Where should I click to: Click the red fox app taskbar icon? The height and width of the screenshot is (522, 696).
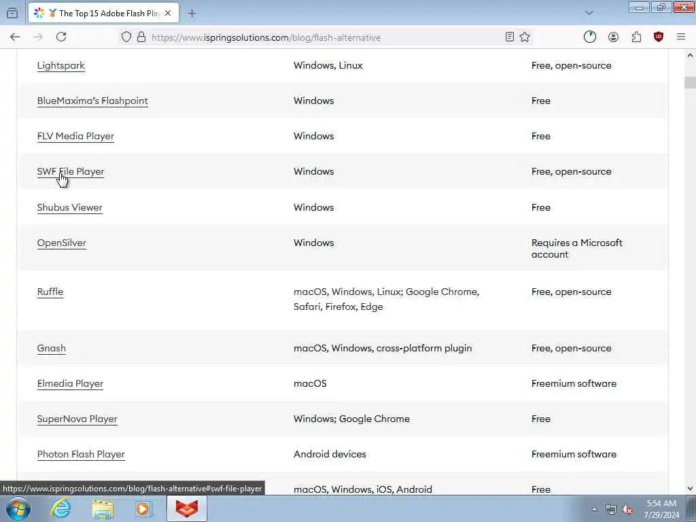pyautogui.click(x=187, y=508)
